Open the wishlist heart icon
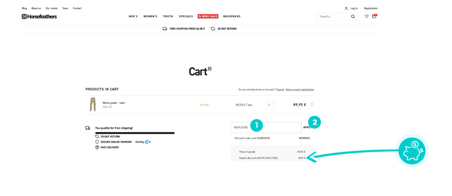Image resolution: width=452 pixels, height=196 pixels. click(x=367, y=16)
